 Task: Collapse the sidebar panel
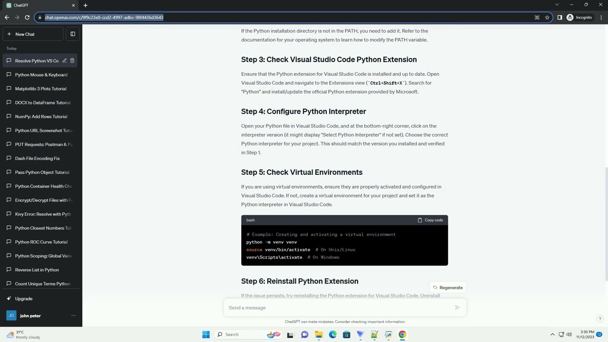pyautogui.click(x=73, y=34)
